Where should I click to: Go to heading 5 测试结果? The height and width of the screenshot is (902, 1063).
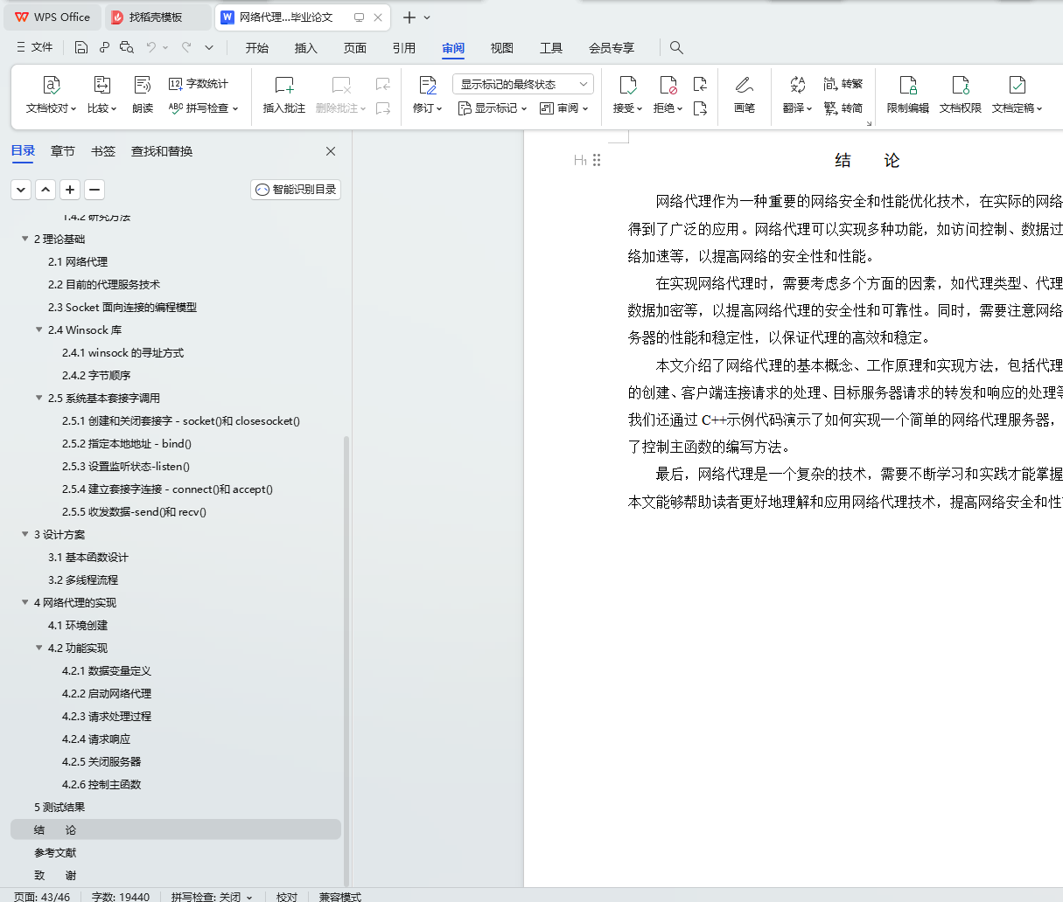coord(59,807)
